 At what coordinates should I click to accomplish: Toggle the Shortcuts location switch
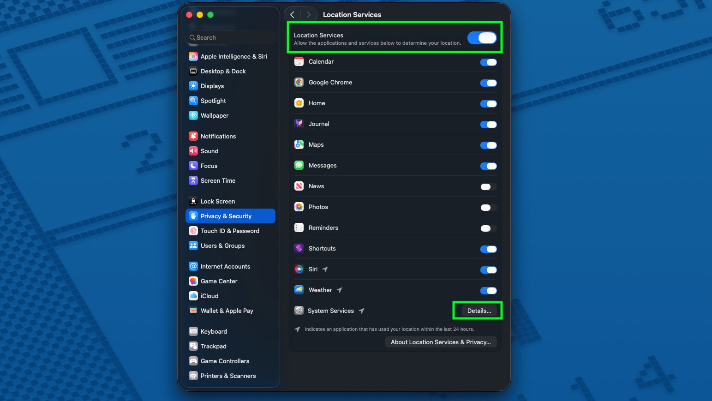tap(488, 249)
